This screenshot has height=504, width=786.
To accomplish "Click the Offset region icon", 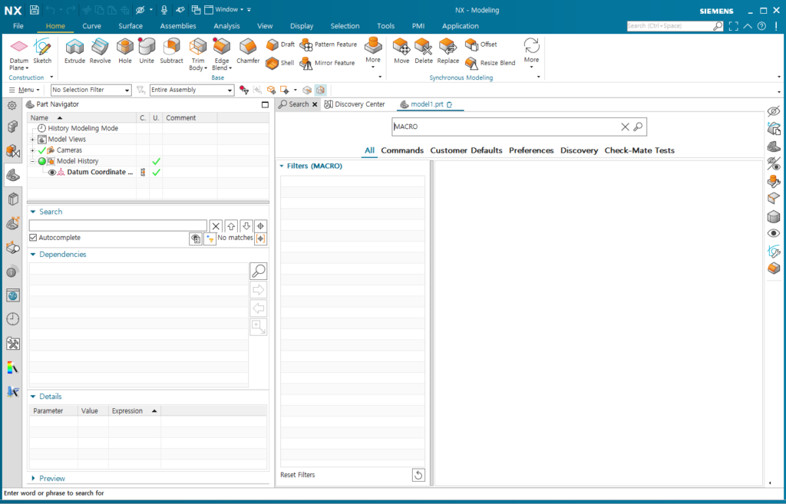I will tap(481, 44).
